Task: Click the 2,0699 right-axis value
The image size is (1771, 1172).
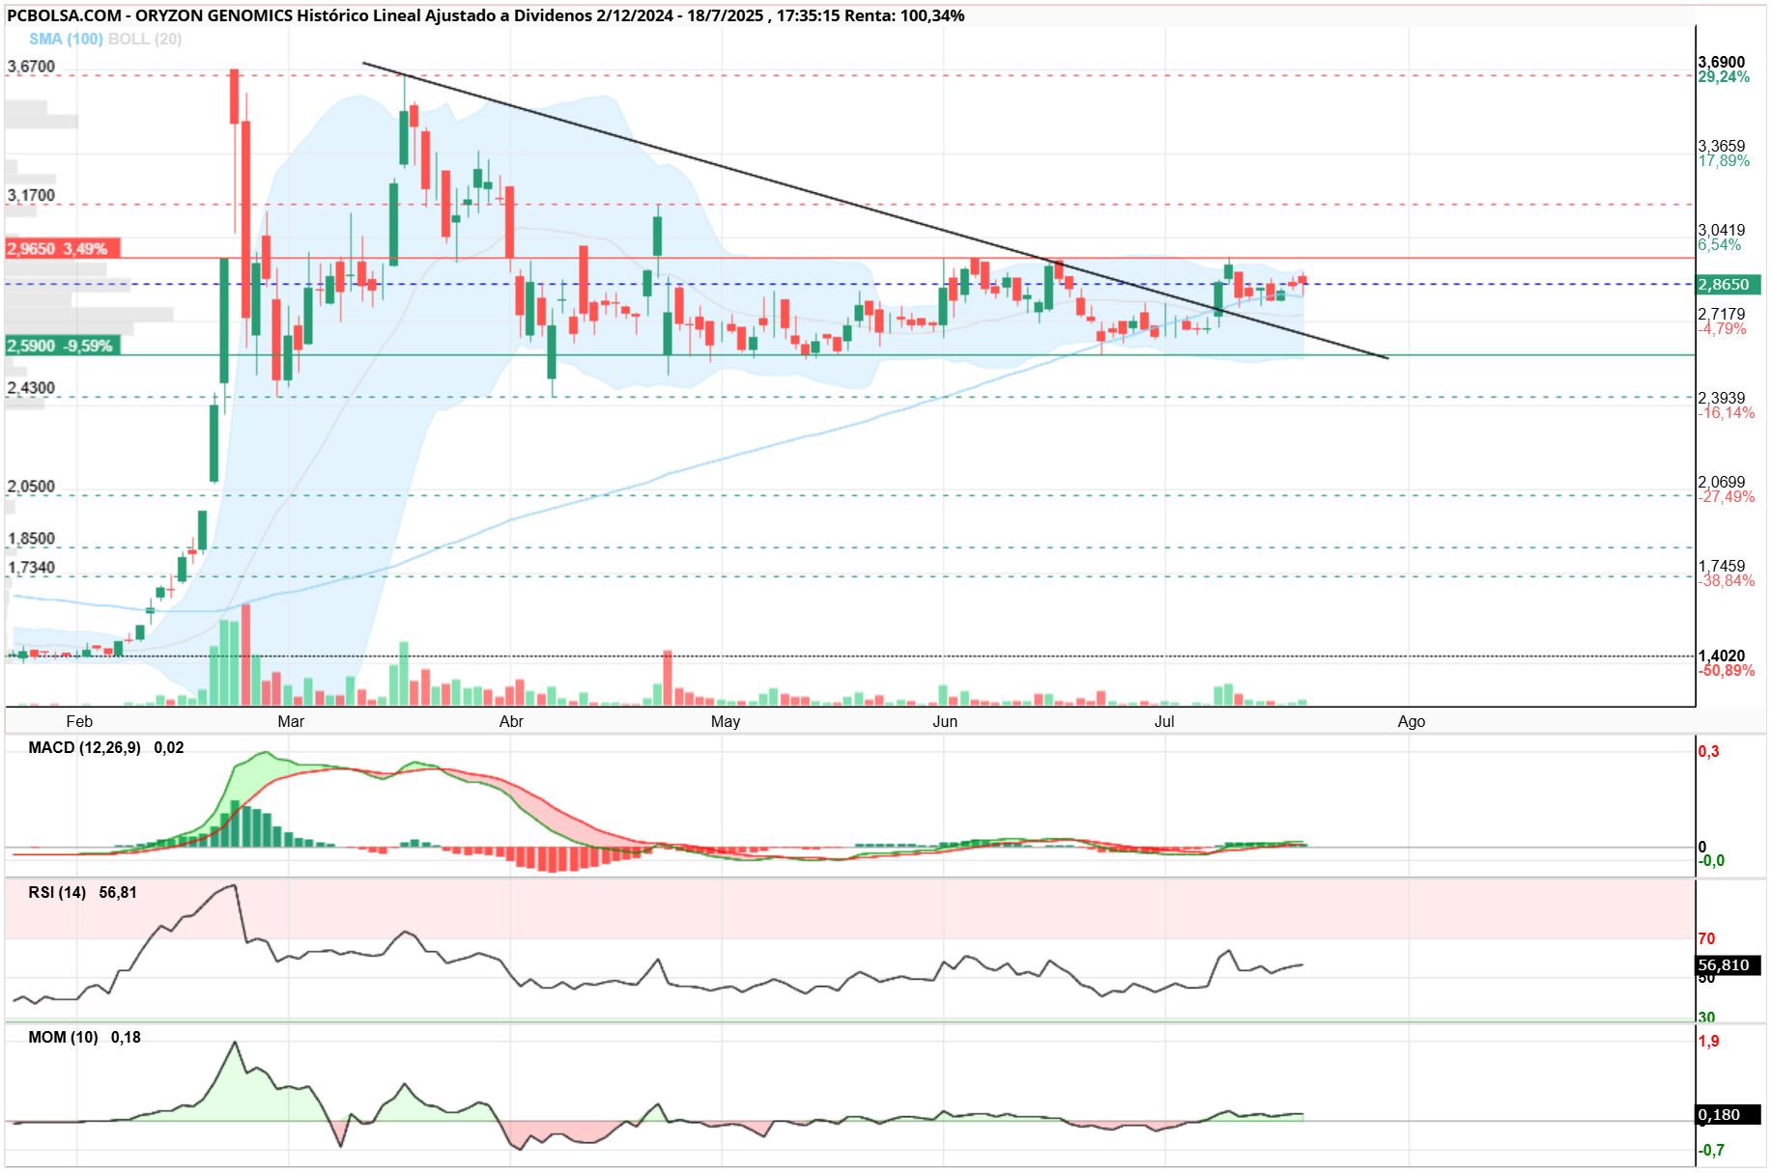Action: coord(1722,483)
